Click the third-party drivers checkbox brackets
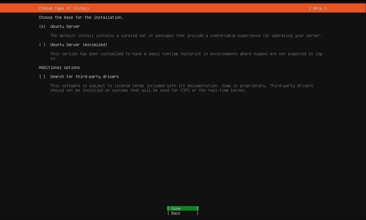Screen dimensions: 366x220 (41, 77)
